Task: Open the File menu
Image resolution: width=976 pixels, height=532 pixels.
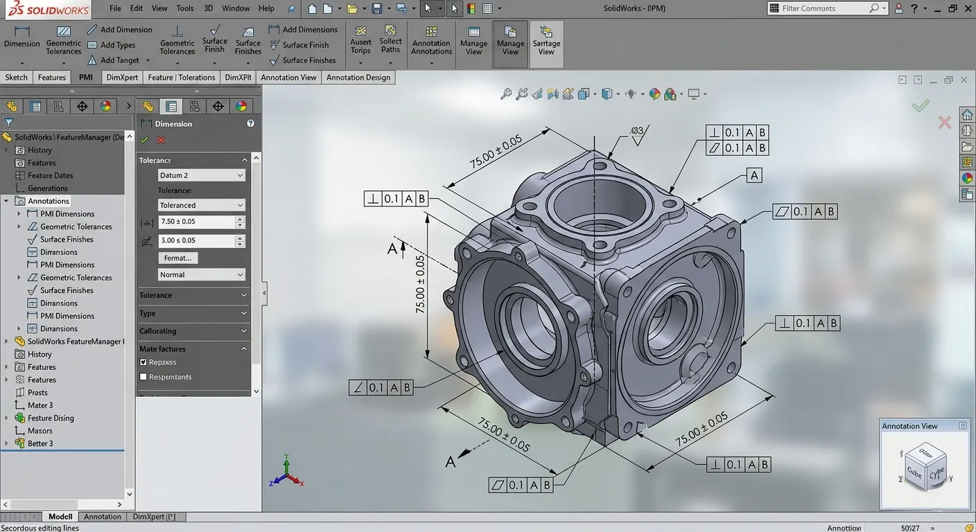Action: (x=115, y=8)
